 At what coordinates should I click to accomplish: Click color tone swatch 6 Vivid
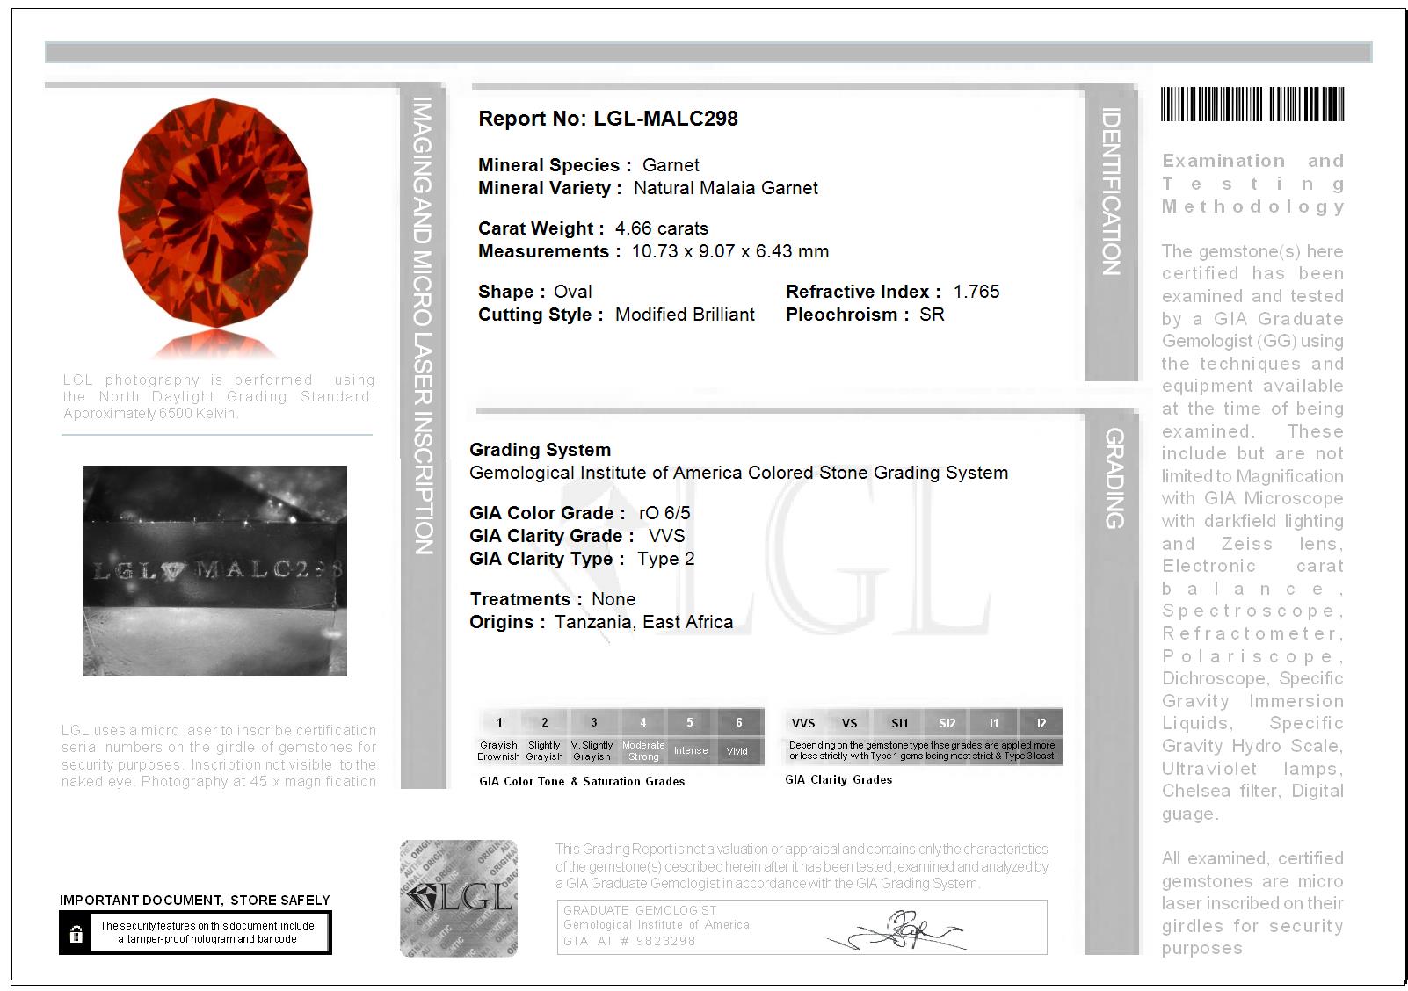[738, 736]
